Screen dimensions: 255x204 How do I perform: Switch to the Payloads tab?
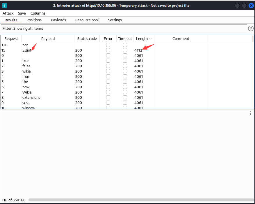(x=58, y=20)
